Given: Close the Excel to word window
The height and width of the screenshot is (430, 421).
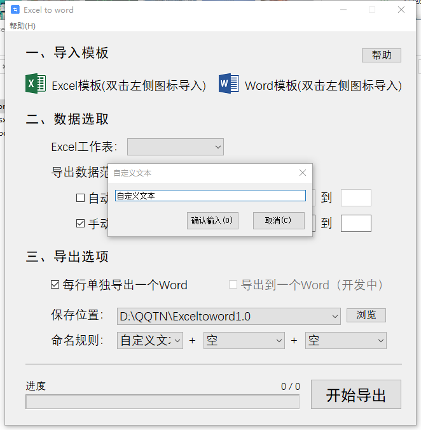Looking at the screenshot, I should (x=401, y=10).
